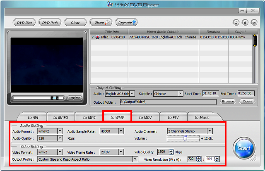The height and width of the screenshot is (171, 265).
Task: Click the Upgrade button
Action: (x=126, y=22)
